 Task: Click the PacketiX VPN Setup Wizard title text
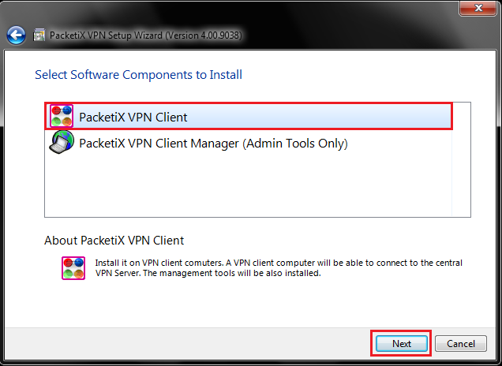pos(106,35)
